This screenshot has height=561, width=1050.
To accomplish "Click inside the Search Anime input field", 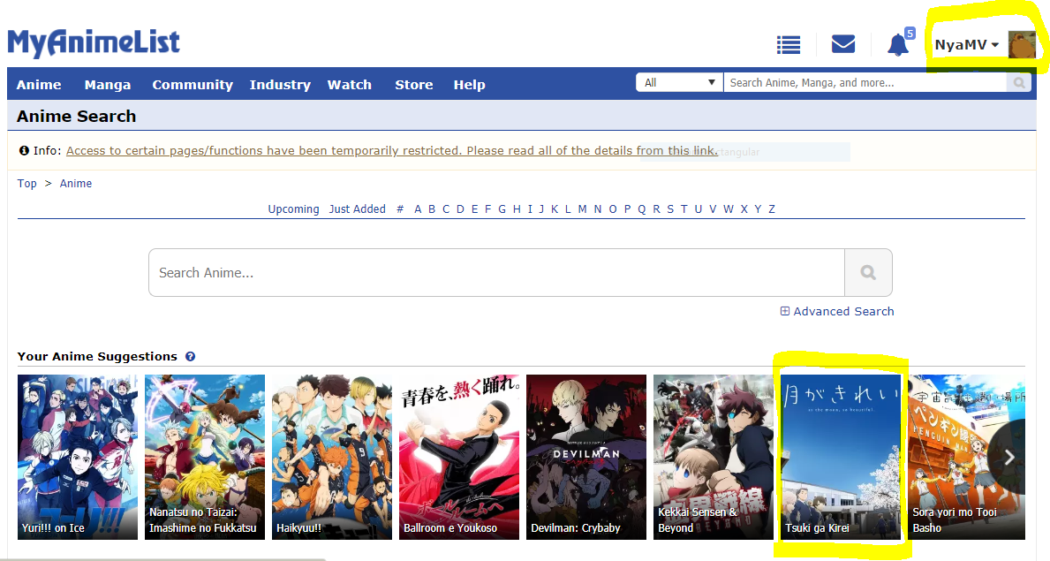I will tap(496, 273).
